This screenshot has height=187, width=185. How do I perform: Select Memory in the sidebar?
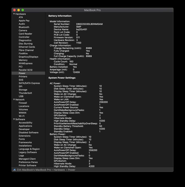click(23, 60)
